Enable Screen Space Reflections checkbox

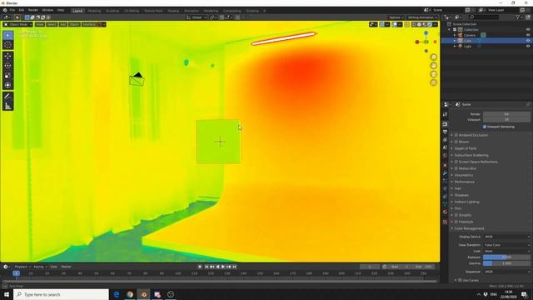pos(456,162)
